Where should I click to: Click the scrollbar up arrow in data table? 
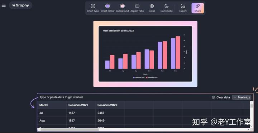(x=252, y=103)
